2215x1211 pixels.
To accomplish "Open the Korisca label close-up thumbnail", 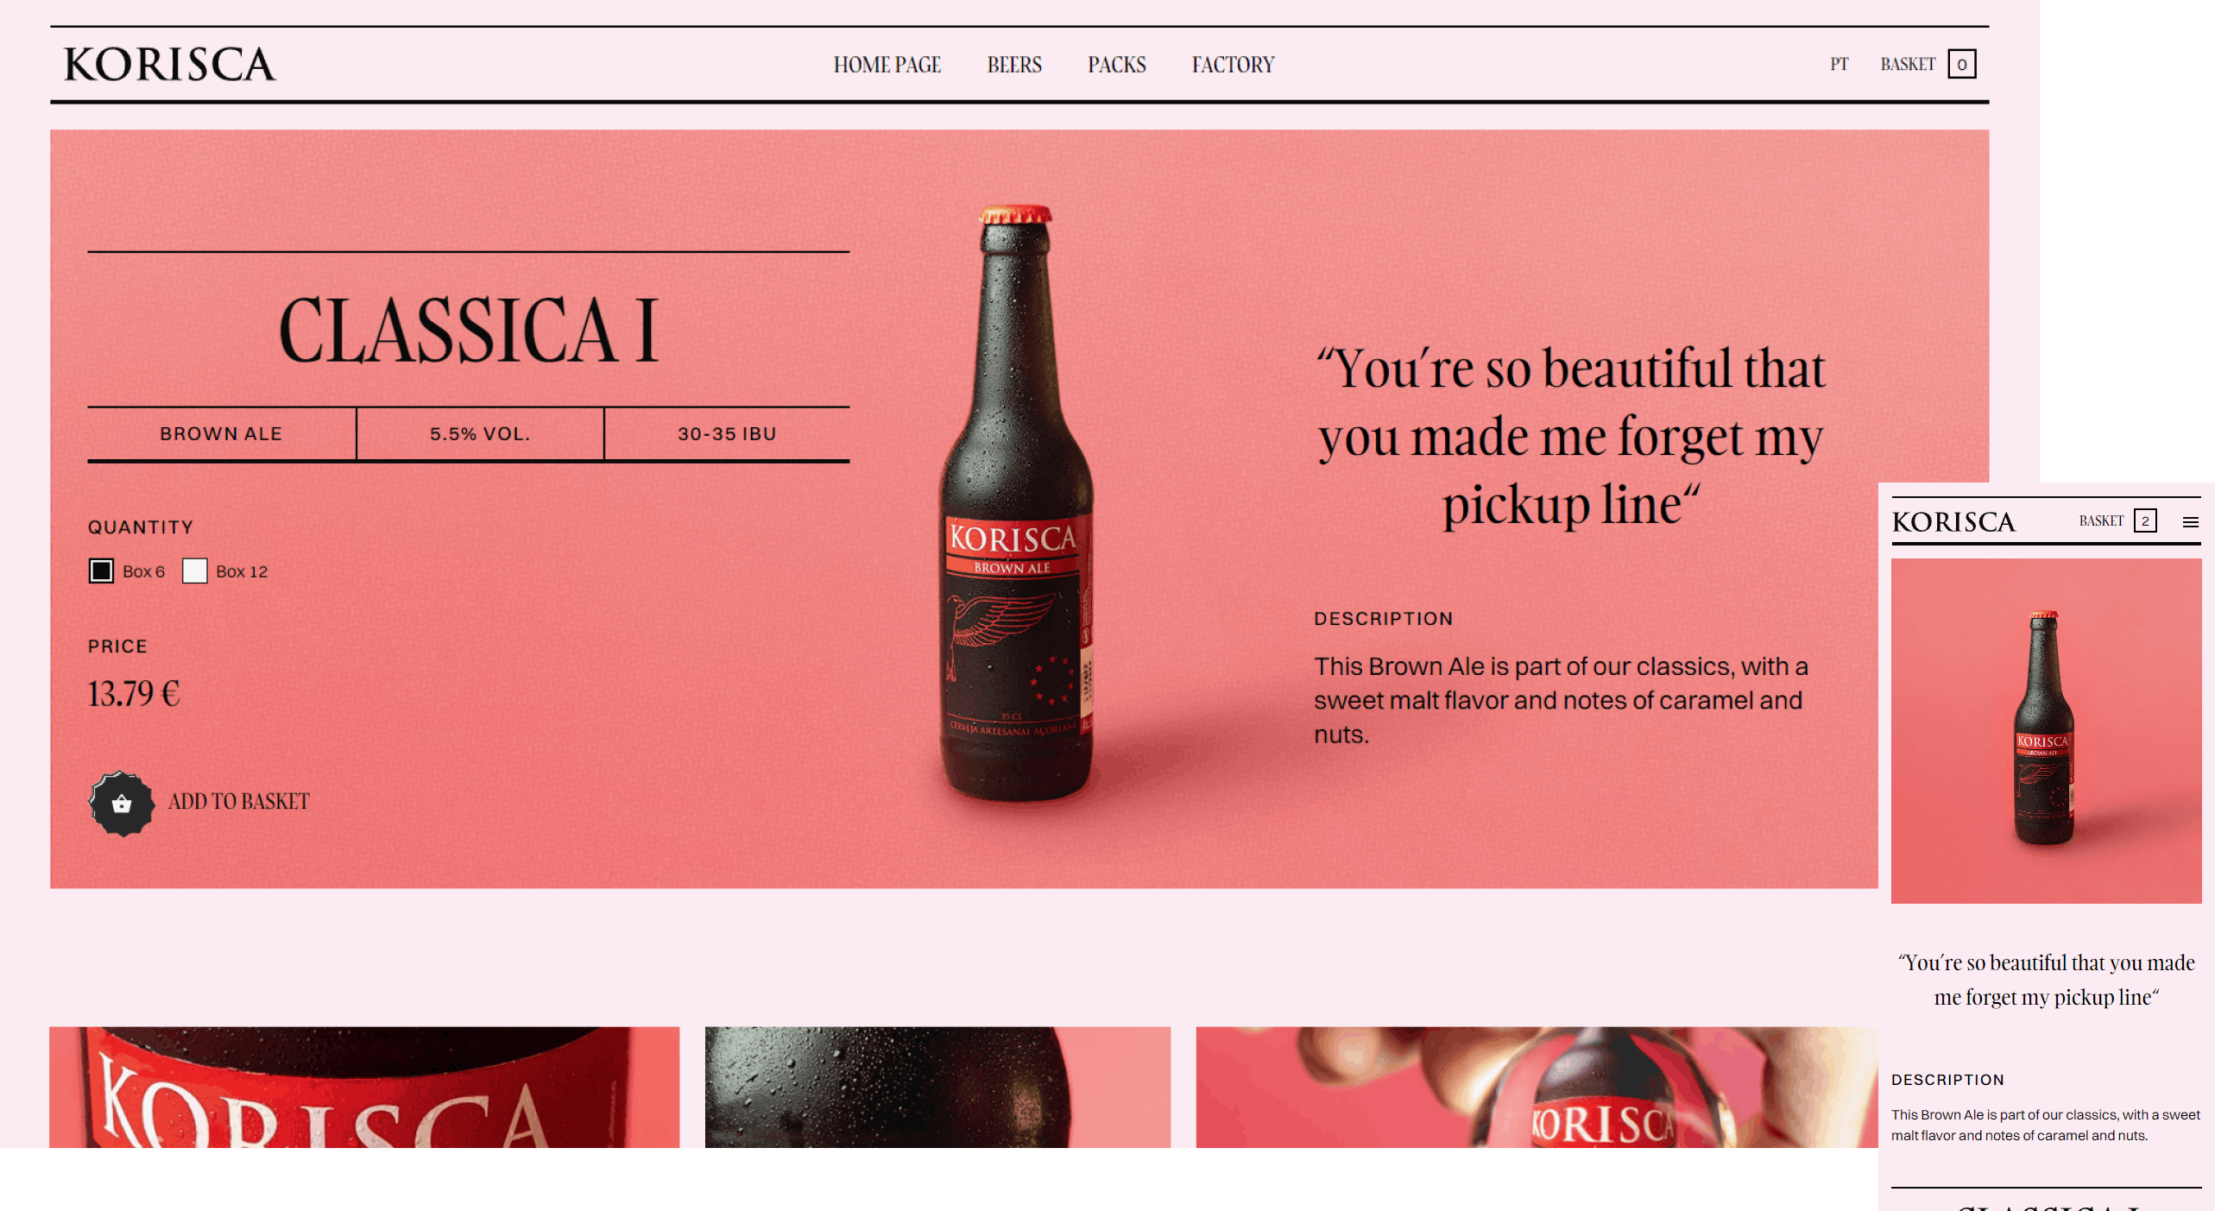I will click(x=364, y=1087).
